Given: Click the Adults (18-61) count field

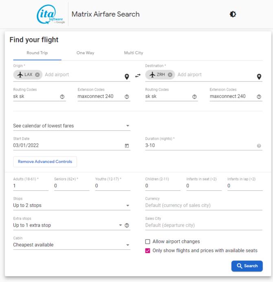Looking at the screenshot, I should click(x=31, y=186).
